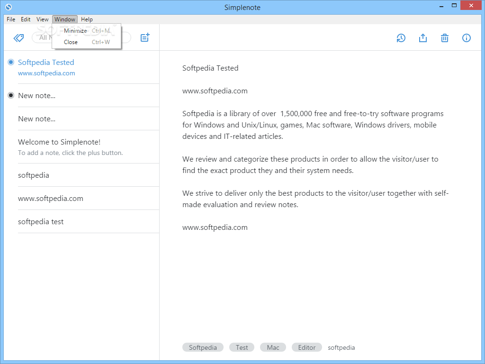Open the File menu
Viewport: 485px width, 364px height.
point(11,19)
